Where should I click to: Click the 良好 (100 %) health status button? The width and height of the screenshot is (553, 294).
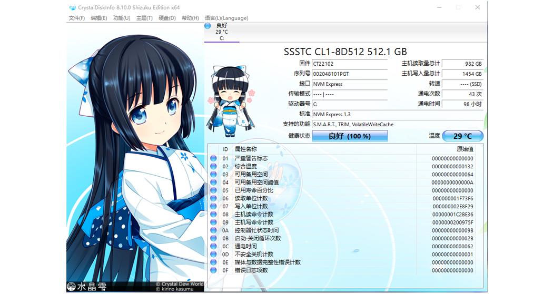tap(350, 136)
